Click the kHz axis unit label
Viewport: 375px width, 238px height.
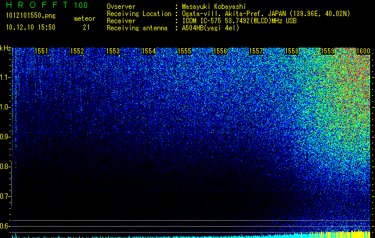[5, 48]
